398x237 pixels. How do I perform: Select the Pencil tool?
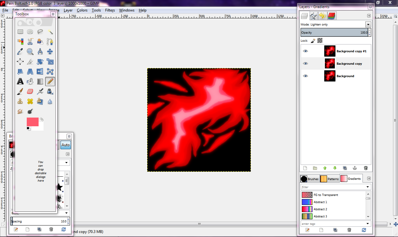[x=50, y=81]
